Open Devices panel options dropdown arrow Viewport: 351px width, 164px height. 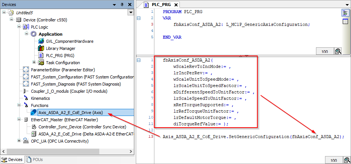[115, 5]
